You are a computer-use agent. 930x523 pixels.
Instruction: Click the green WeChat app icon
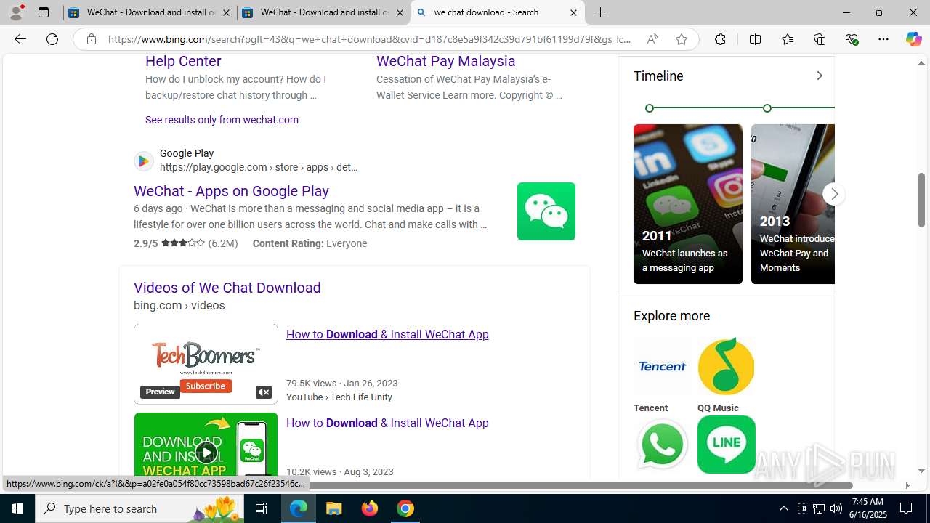546,211
